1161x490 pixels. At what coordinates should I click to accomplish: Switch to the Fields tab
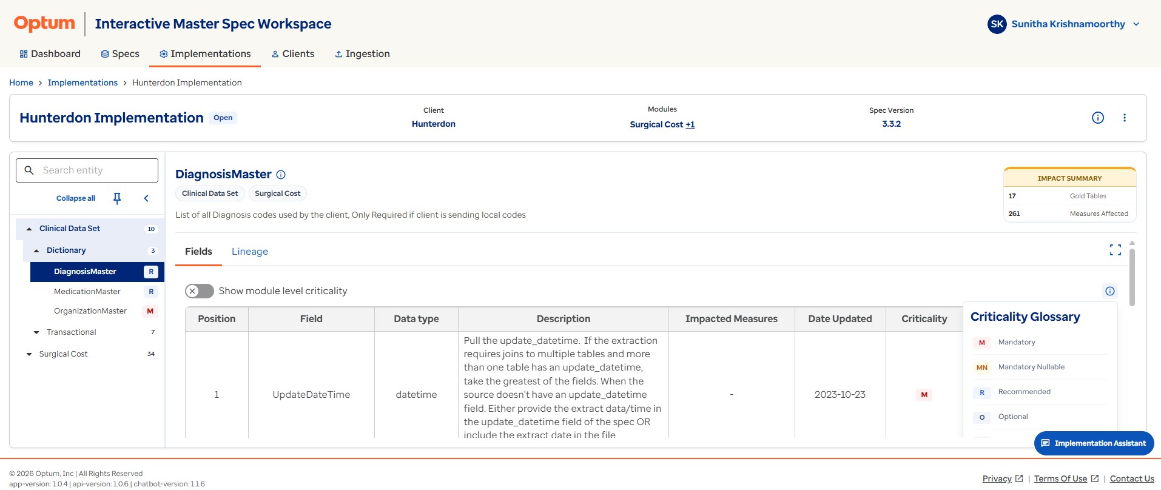coord(198,252)
